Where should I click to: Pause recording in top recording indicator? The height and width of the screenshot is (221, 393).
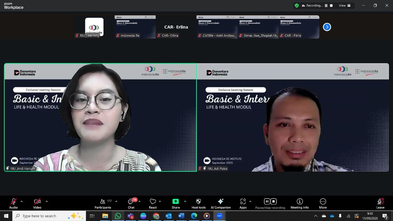pyautogui.click(x=326, y=6)
